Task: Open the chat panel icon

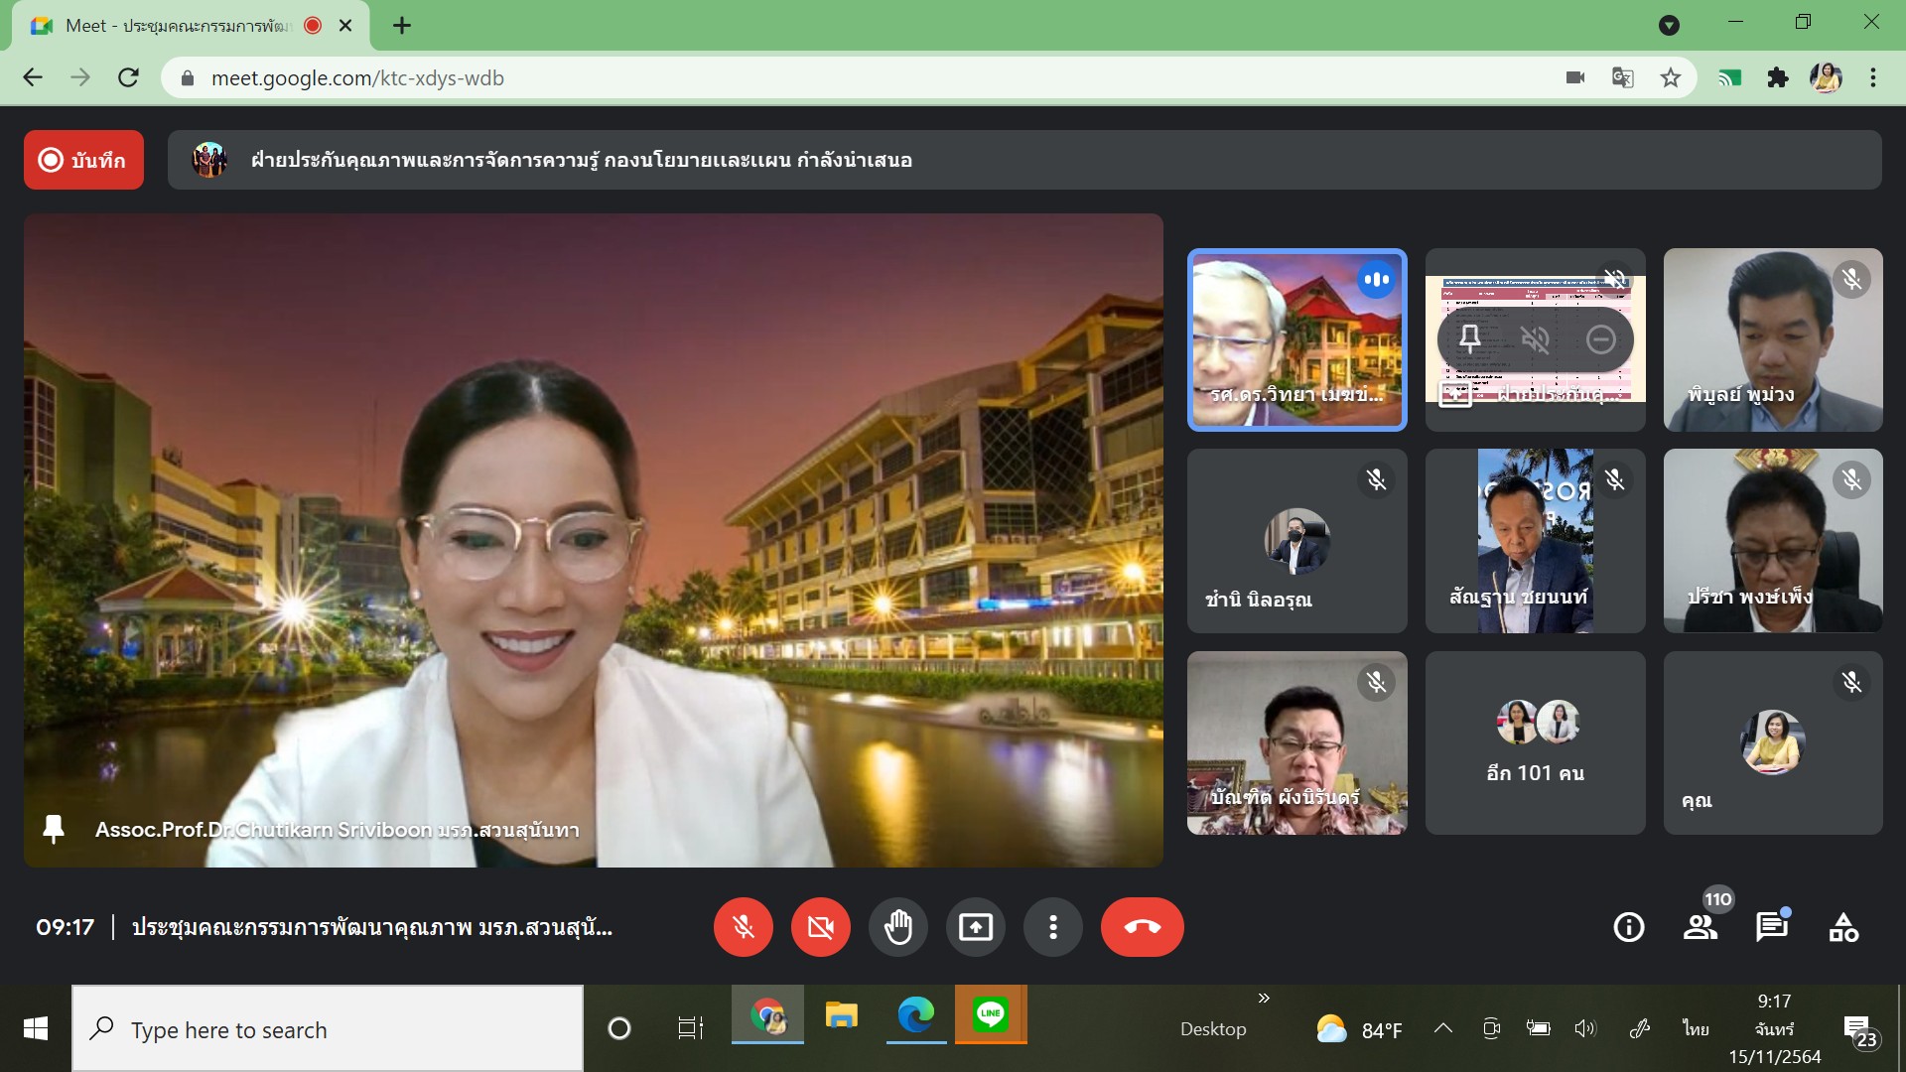Action: tap(1772, 927)
